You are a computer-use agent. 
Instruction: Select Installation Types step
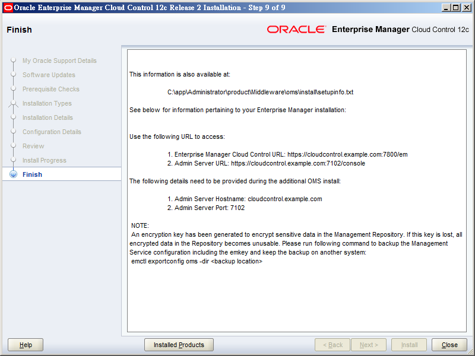click(47, 103)
